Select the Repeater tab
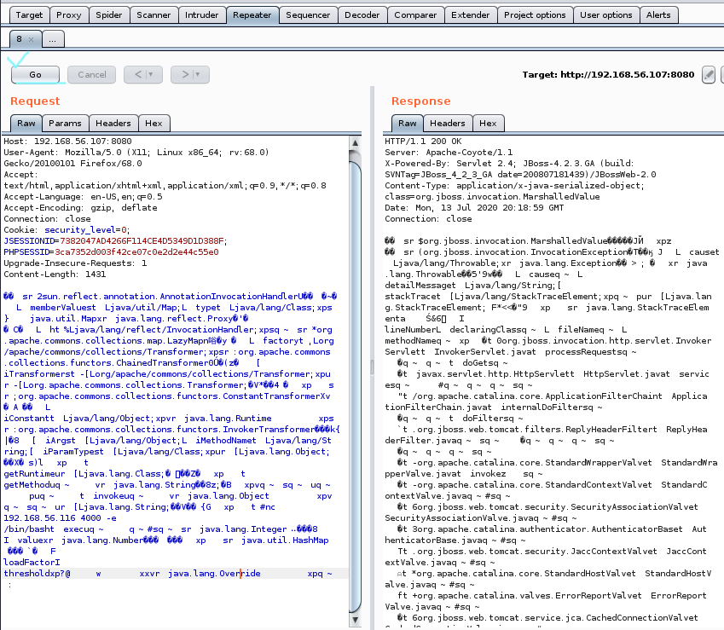This screenshot has width=724, height=630. point(252,15)
